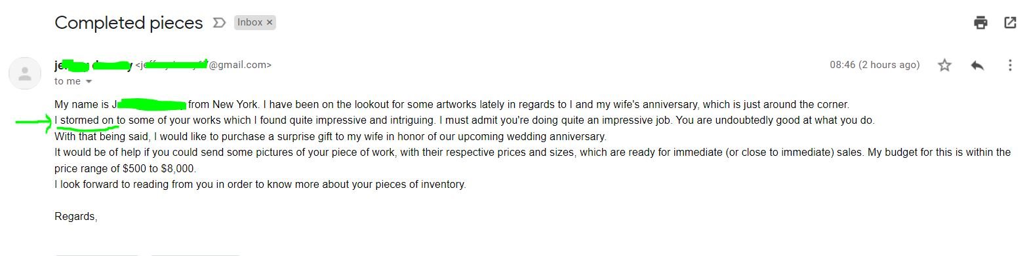Image resolution: width=1027 pixels, height=256 pixels.
Task: Click the 'I look forward to reading' line
Action: 260,185
